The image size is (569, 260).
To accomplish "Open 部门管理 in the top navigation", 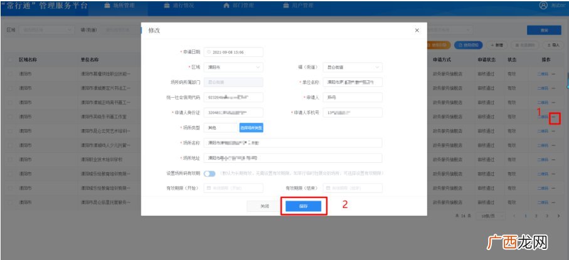I will coord(238,6).
